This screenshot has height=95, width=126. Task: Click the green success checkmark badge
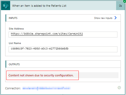click(x=124, y=1)
